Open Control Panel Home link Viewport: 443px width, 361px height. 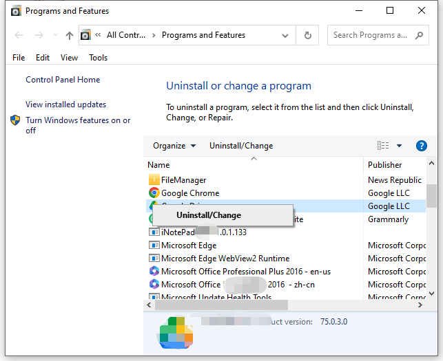63,80
